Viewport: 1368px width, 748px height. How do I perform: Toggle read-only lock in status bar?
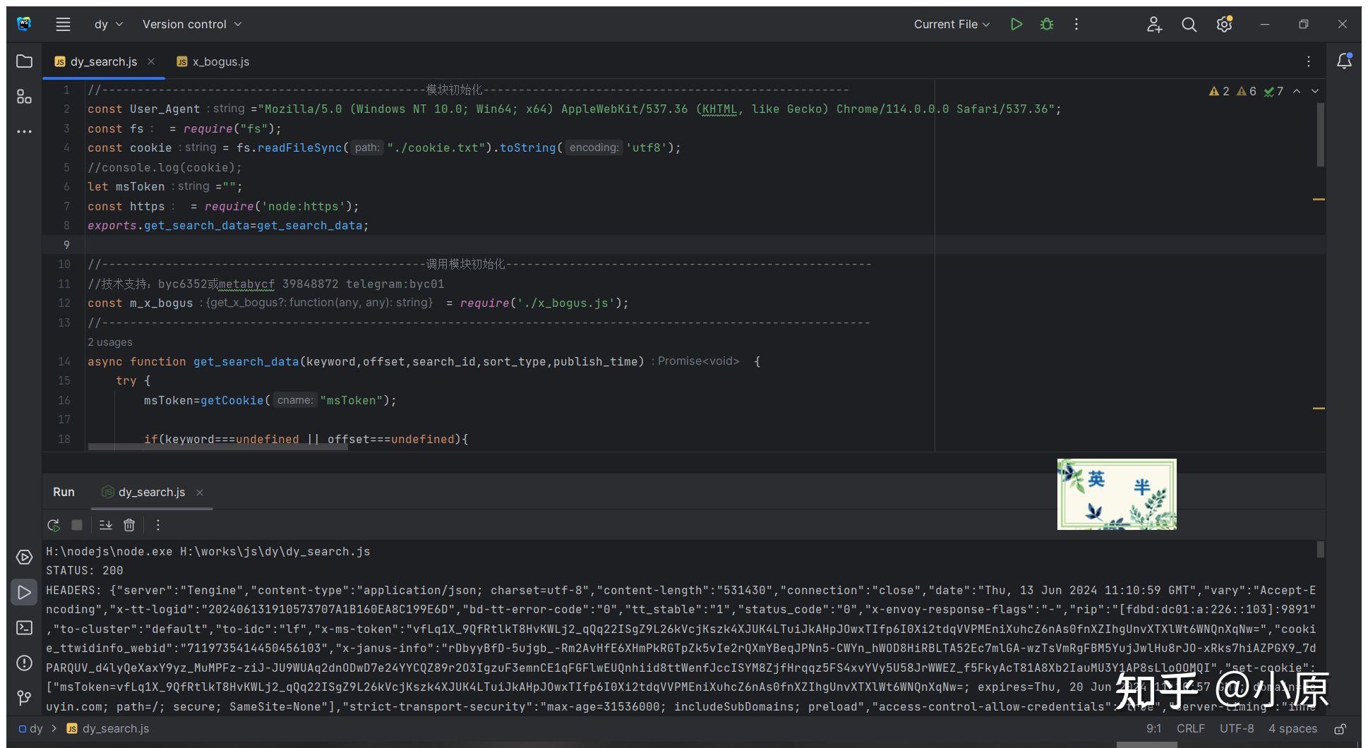click(1340, 729)
